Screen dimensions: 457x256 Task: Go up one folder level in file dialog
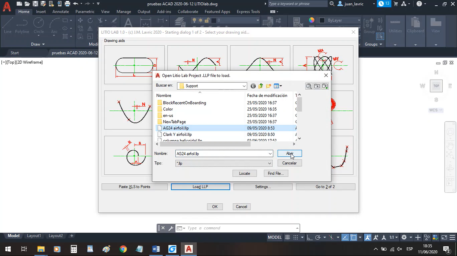[261, 86]
